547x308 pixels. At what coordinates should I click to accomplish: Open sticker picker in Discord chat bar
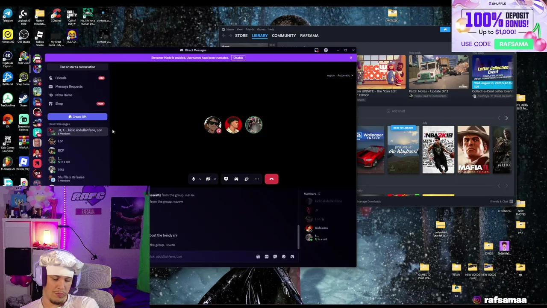275,257
